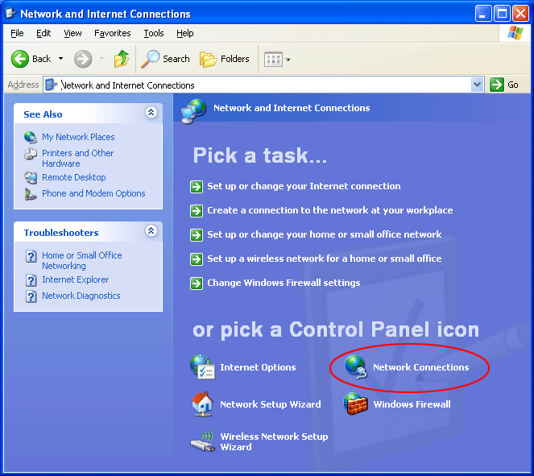Click the greyed Forward arrow icon
Image resolution: width=534 pixels, height=476 pixels.
point(83,59)
